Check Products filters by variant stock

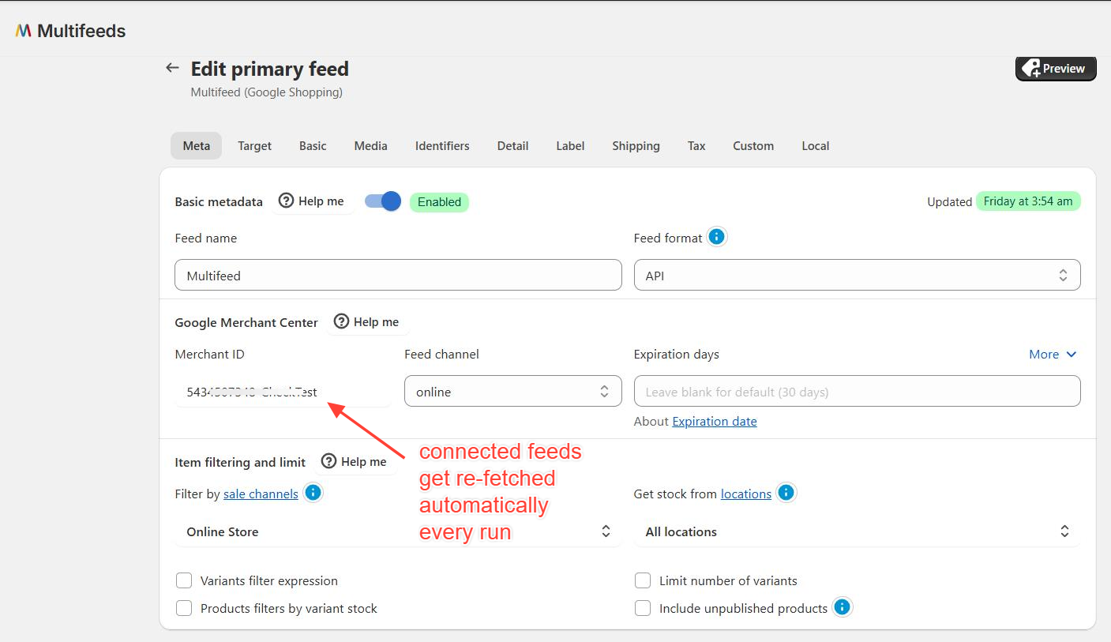184,608
